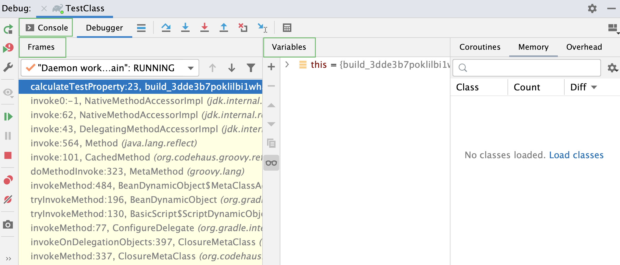Click the Load classes link
This screenshot has width=620, height=265.
coord(576,155)
